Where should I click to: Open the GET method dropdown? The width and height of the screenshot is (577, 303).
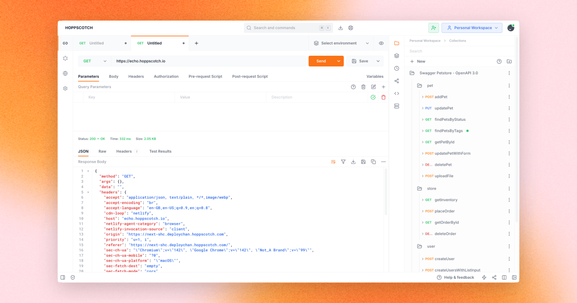95,61
